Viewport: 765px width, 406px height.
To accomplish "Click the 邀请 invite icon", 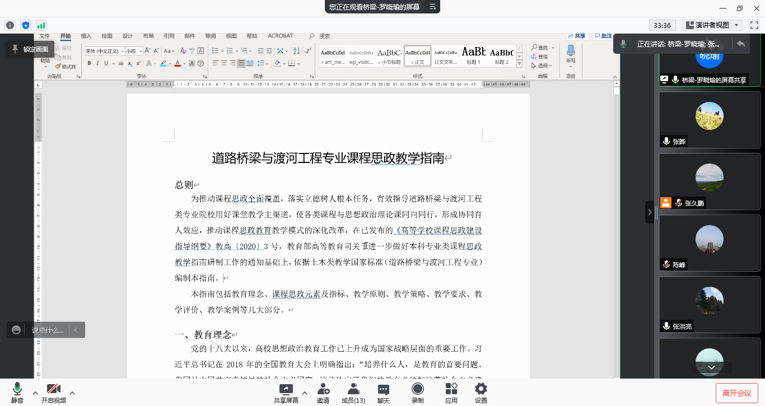I will [323, 389].
